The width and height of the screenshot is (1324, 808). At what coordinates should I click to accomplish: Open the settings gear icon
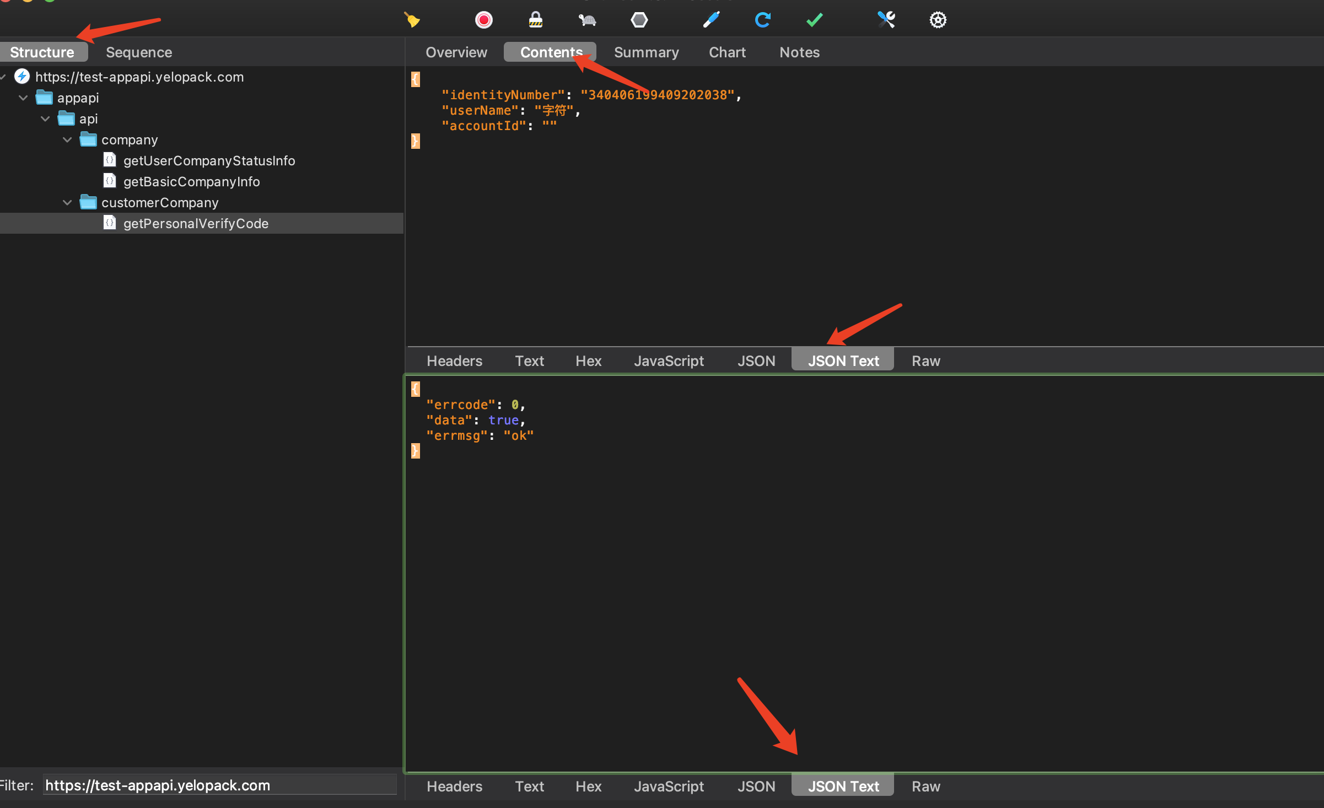pyautogui.click(x=938, y=20)
